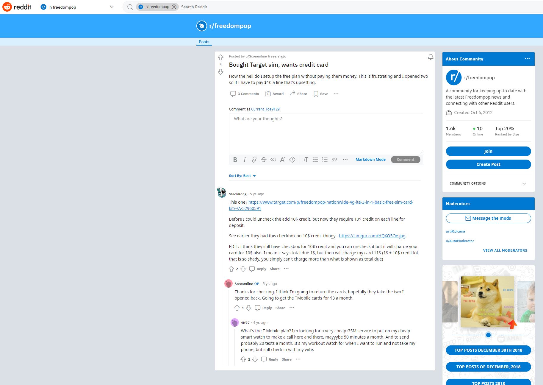Share the main post
Screen dimensions: 543x385
[298, 94]
